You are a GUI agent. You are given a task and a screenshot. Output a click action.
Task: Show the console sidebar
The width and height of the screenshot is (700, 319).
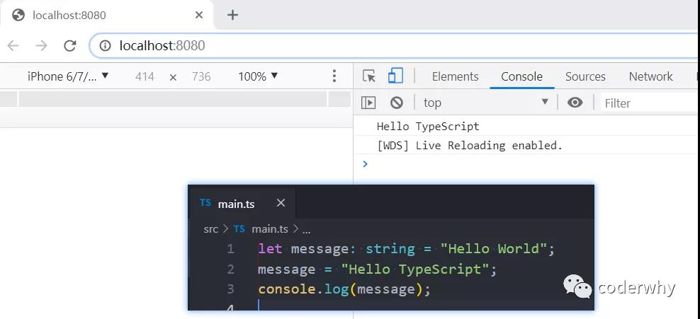tap(368, 103)
